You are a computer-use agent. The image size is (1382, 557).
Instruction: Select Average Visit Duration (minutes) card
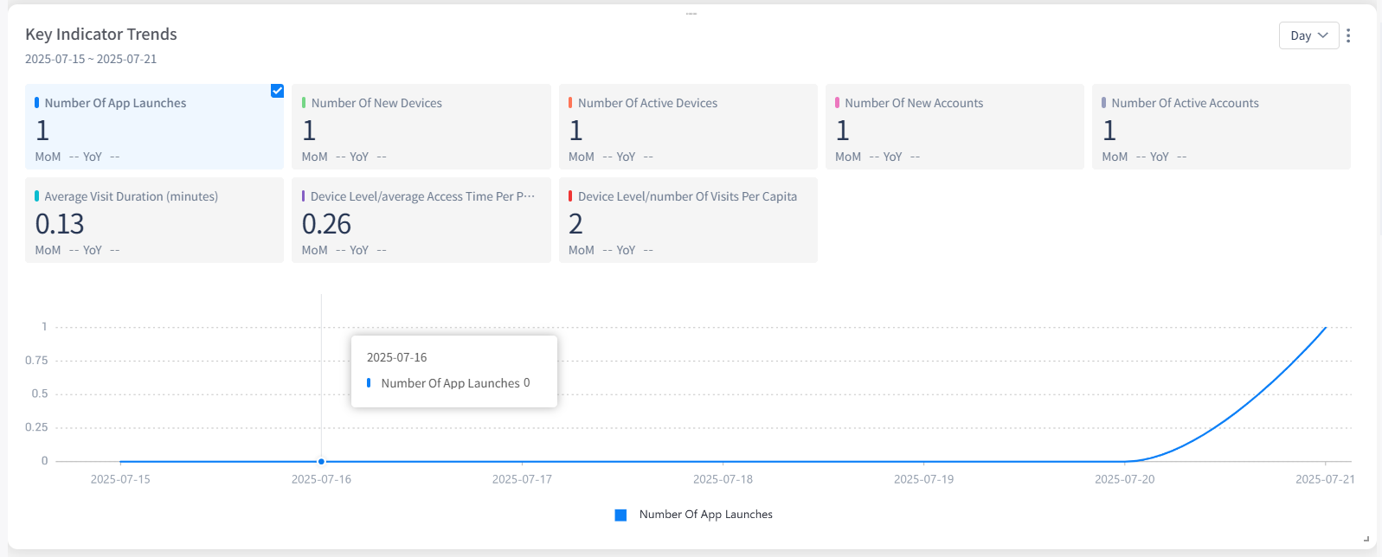tap(154, 220)
